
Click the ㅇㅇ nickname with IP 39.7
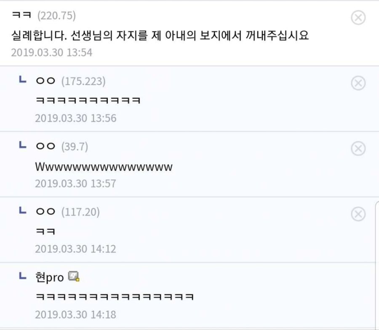46,147
